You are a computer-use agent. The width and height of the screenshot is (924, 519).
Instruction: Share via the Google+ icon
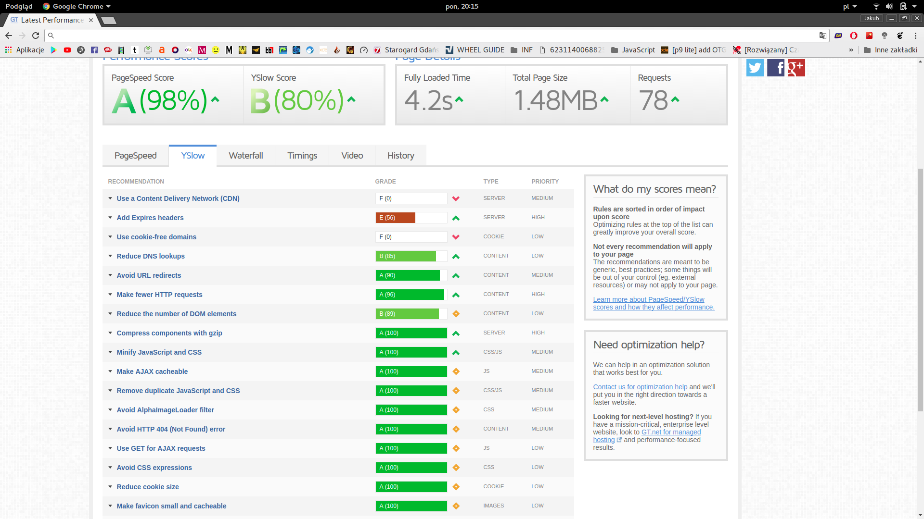[796, 68]
